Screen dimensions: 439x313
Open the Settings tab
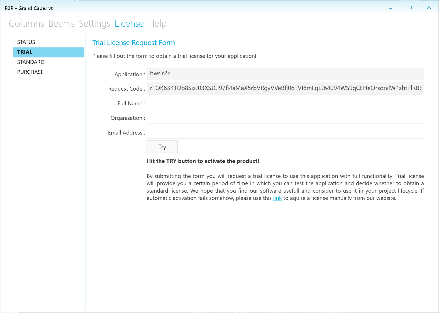95,24
